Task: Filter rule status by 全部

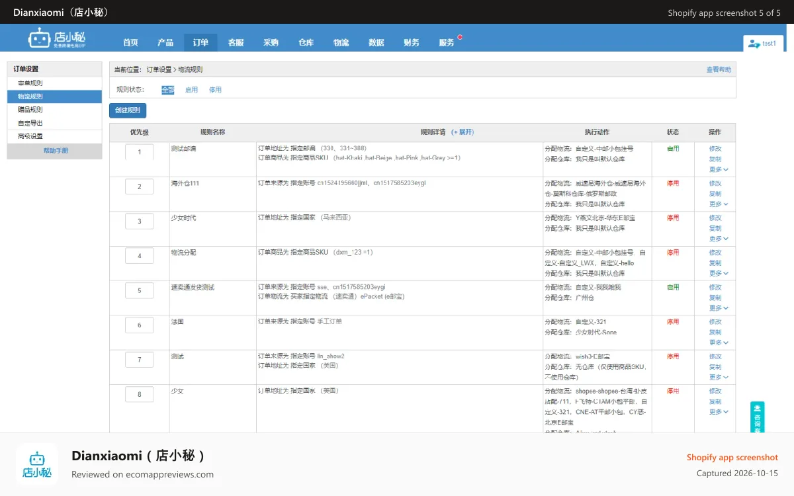Action: tap(167, 90)
